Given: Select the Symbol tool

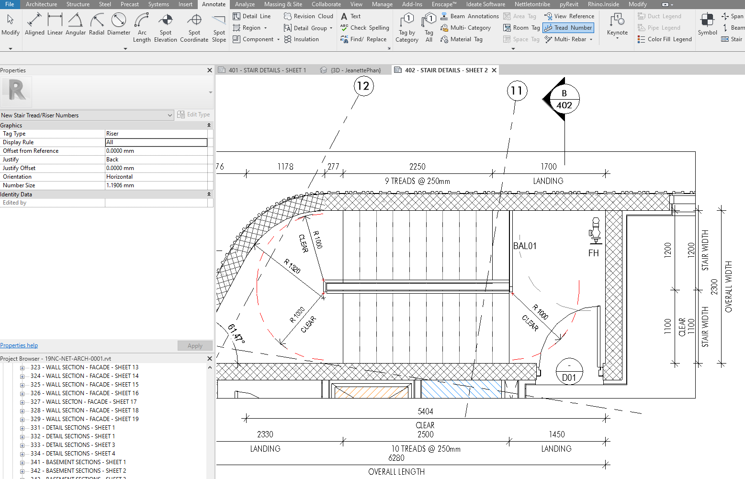Looking at the screenshot, I should (x=707, y=24).
